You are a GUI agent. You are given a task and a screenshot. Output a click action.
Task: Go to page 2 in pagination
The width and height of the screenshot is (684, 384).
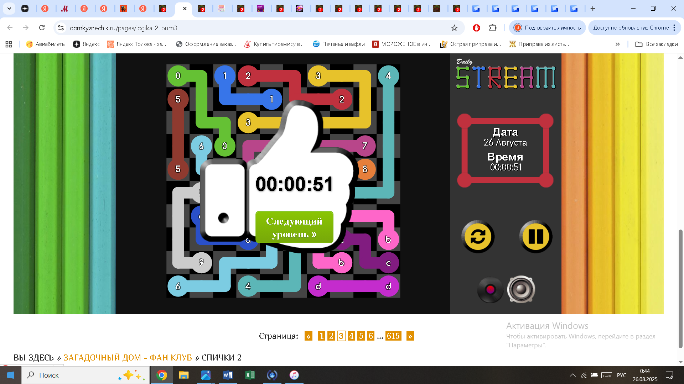tap(331, 336)
